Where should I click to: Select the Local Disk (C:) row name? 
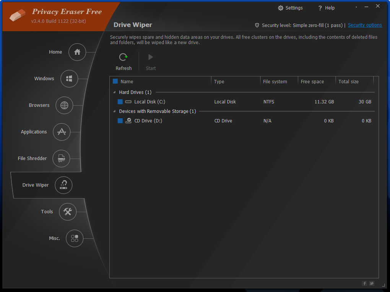(150, 102)
